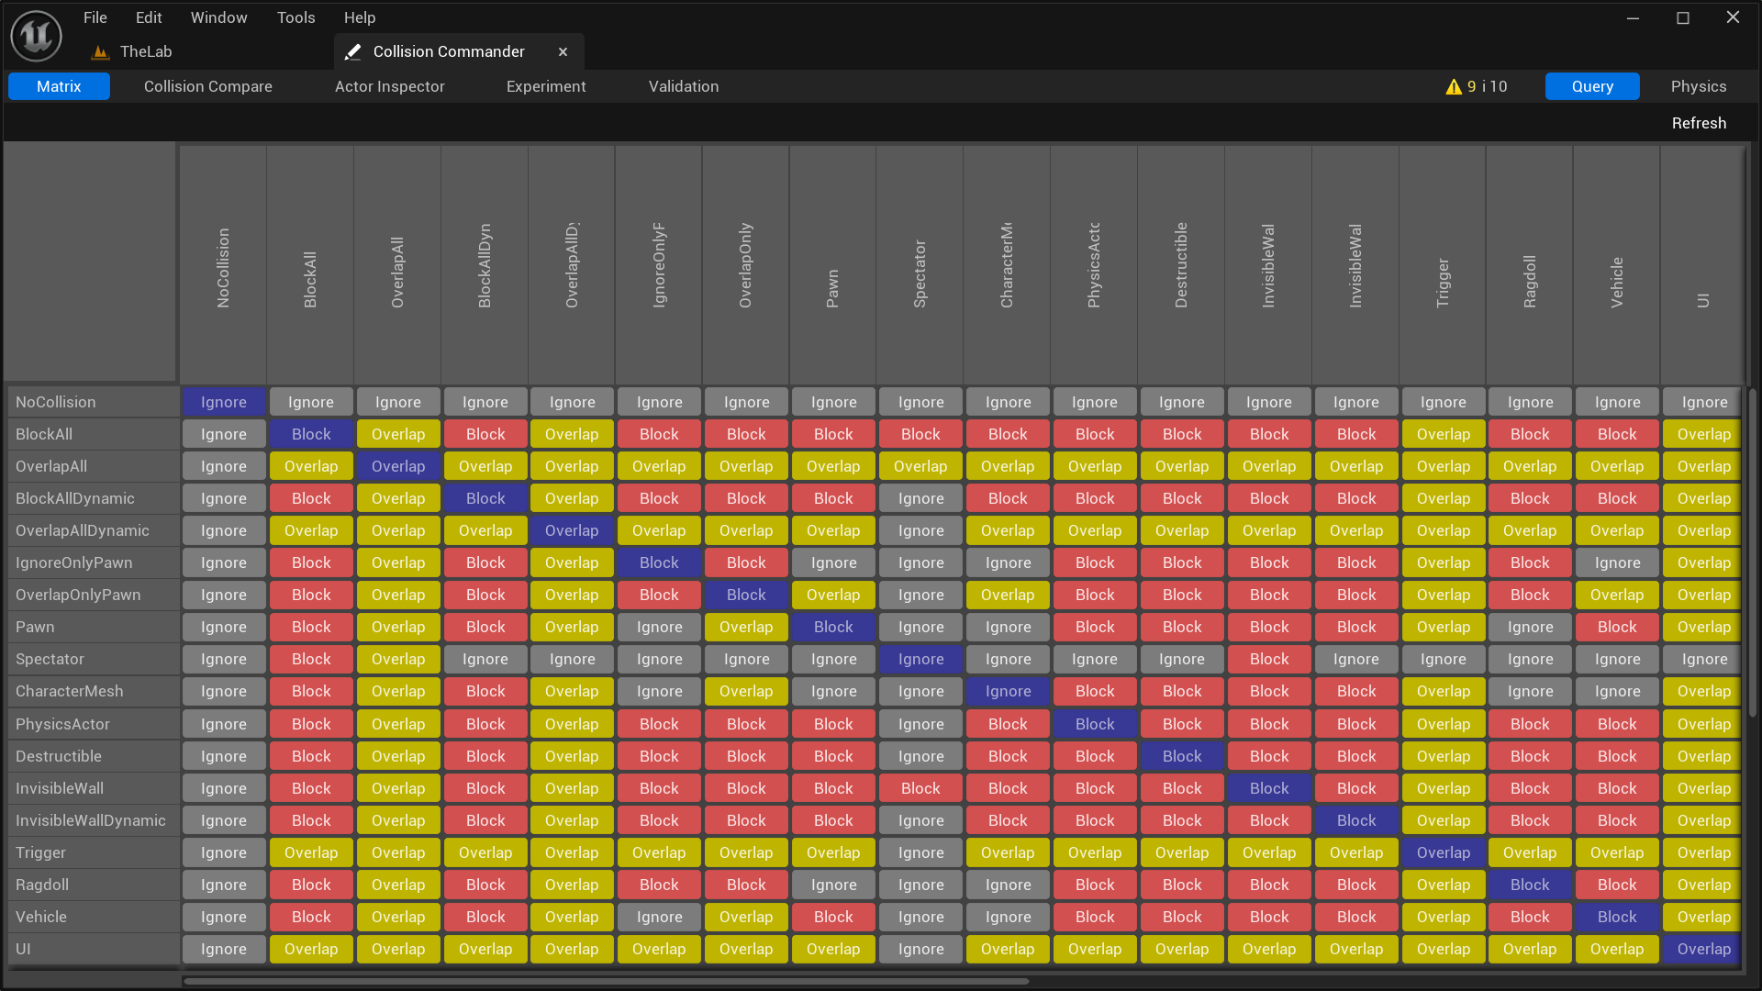This screenshot has width=1762, height=991.
Task: Click the horizontal scrollbar at the bottom
Action: (606, 981)
